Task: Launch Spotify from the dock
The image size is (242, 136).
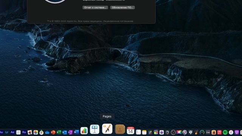Action: [x=225, y=132]
